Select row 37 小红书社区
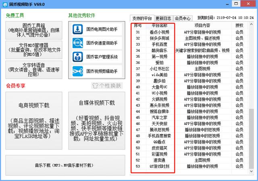 (x=190, y=69)
